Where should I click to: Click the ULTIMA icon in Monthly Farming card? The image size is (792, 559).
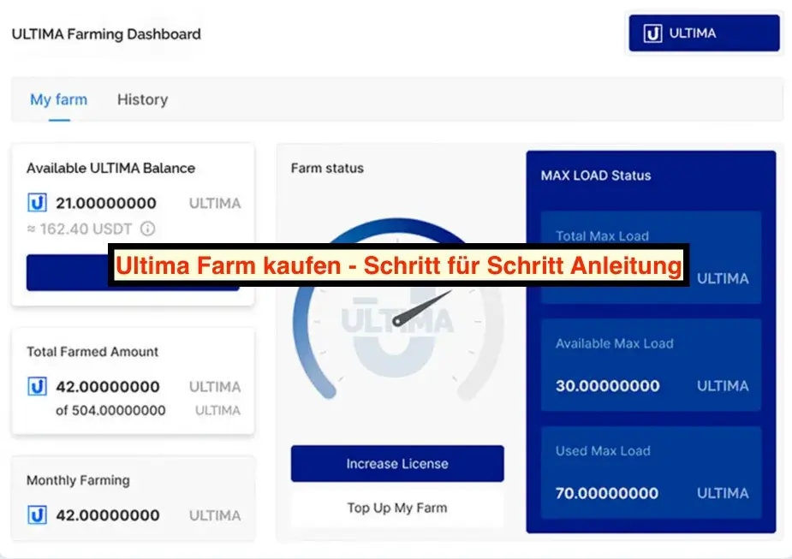pyautogui.click(x=38, y=515)
